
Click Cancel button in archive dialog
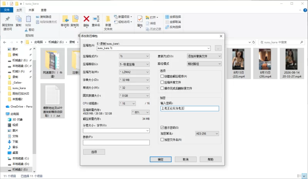click(x=186, y=159)
